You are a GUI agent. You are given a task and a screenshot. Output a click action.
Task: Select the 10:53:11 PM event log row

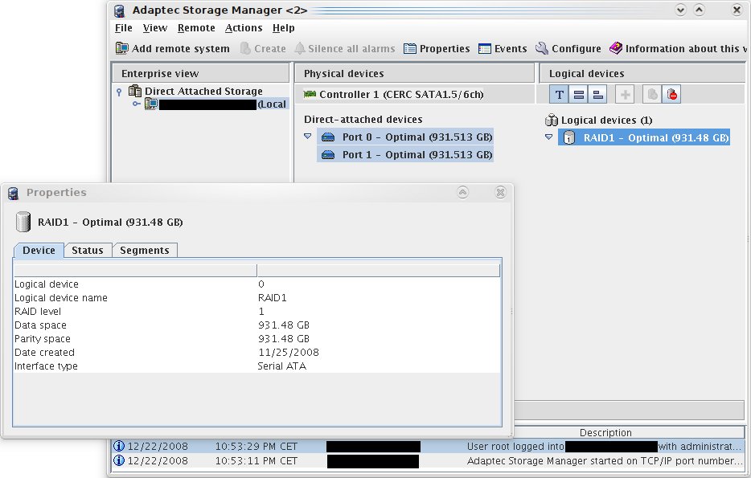click(429, 461)
